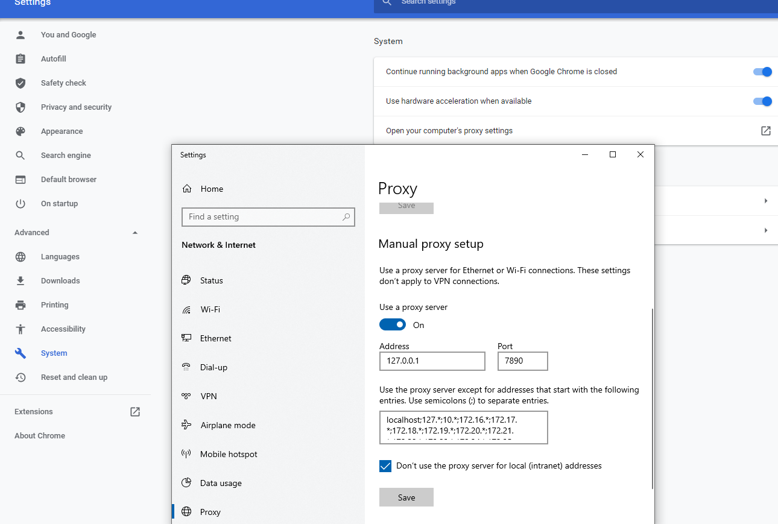Open the VPN section in Network settings

coord(209,396)
